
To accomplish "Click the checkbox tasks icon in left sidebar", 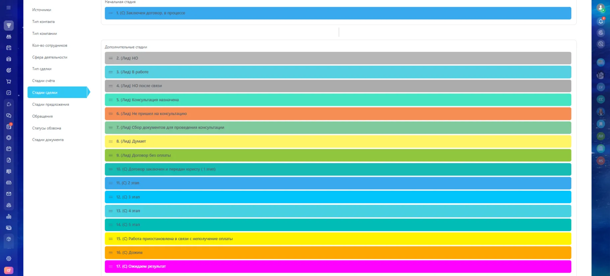I will tap(9, 93).
